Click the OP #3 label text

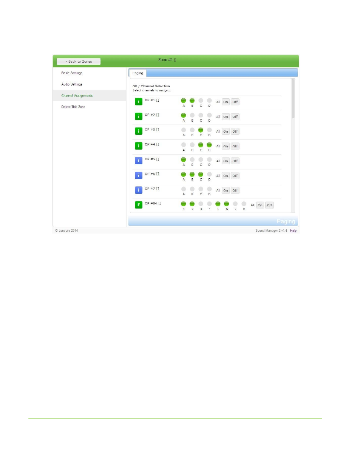pyautogui.click(x=152, y=130)
